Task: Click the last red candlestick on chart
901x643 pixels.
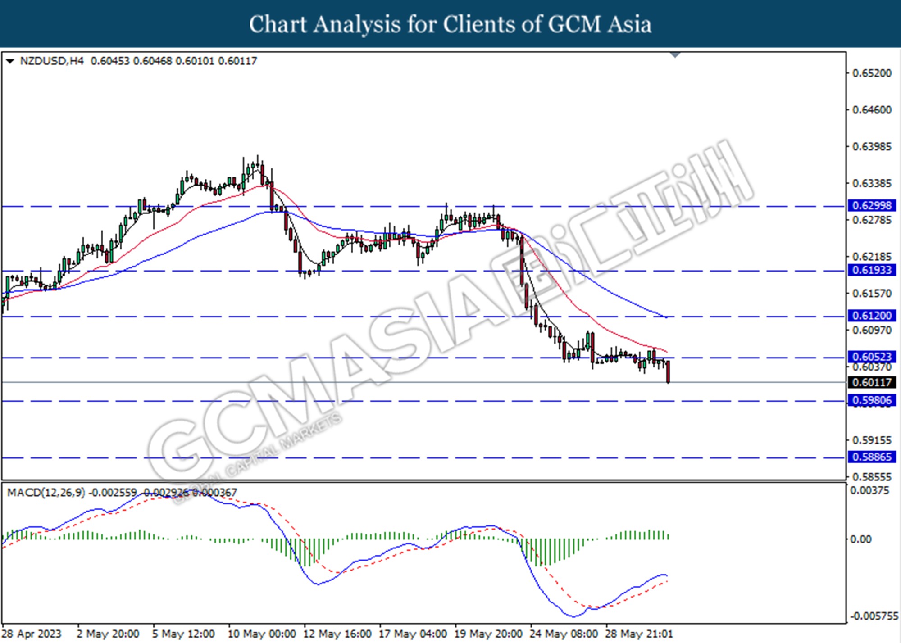Action: [x=668, y=372]
